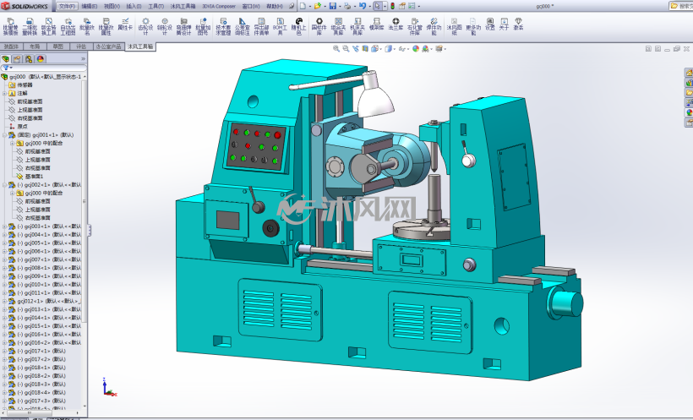Expand the gcj003<1> component node

tap(5, 226)
